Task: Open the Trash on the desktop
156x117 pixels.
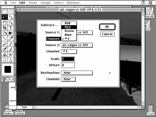Action: 151,109
